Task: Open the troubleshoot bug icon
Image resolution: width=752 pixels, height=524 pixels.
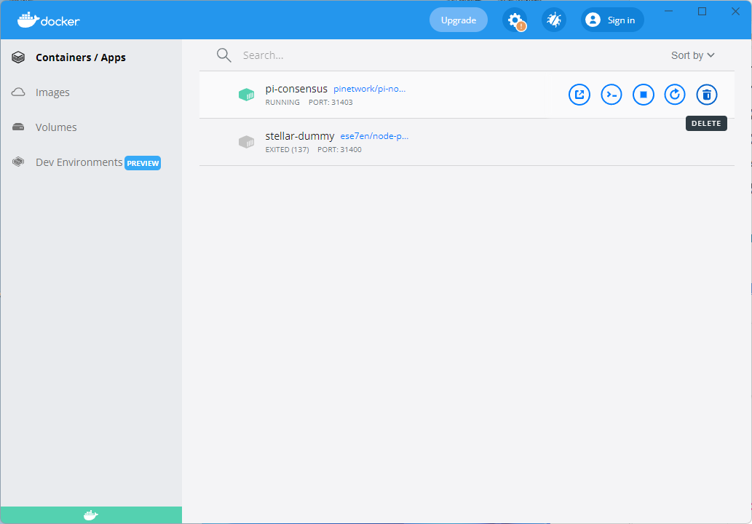Action: pos(554,20)
